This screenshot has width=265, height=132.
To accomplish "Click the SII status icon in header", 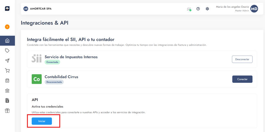I will coord(189,9).
